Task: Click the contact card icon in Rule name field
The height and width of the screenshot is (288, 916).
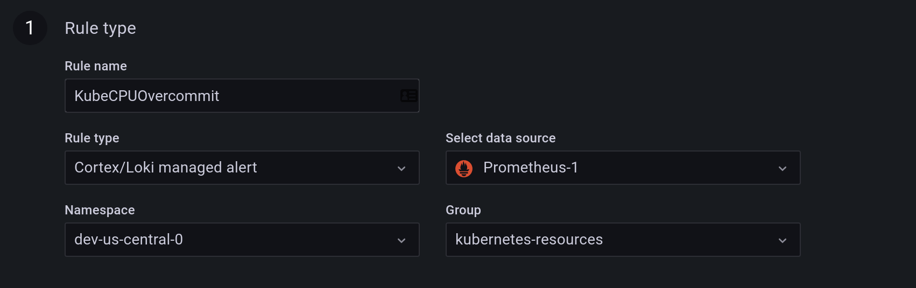Action: pos(408,96)
